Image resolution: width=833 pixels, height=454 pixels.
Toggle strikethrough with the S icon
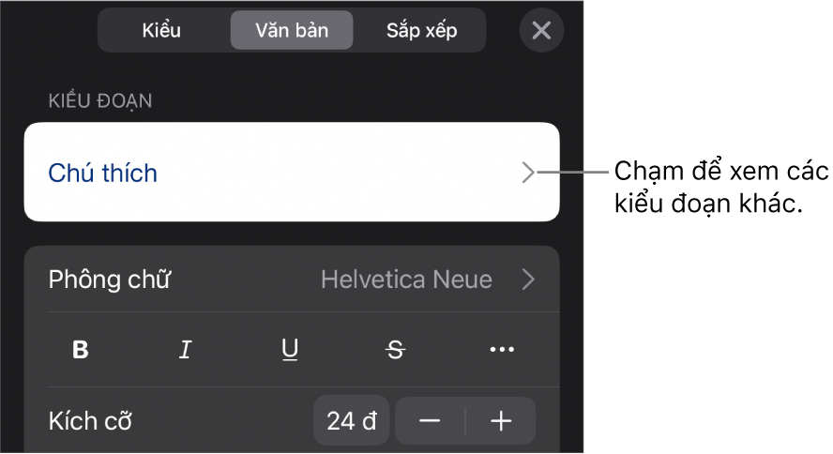click(396, 349)
